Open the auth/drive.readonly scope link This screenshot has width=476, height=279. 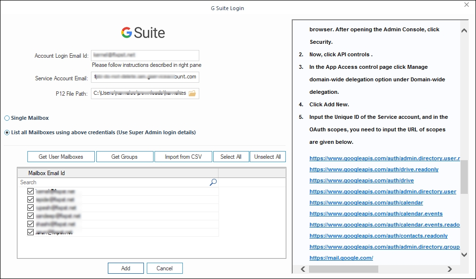[374, 169]
